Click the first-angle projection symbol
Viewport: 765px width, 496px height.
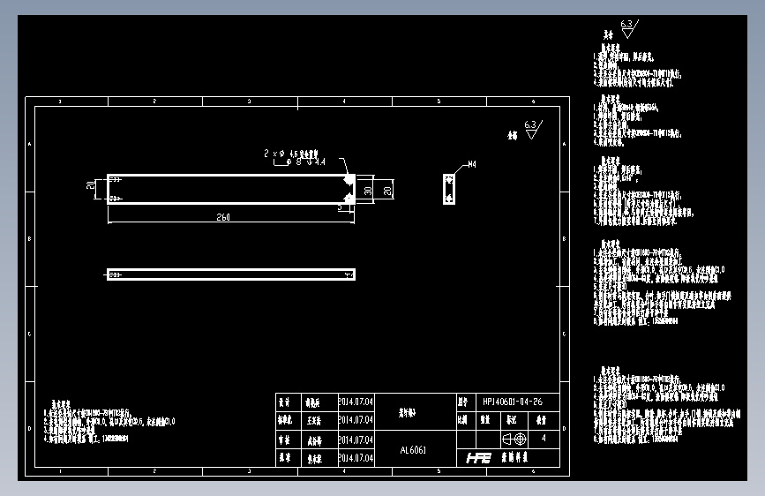point(514,439)
